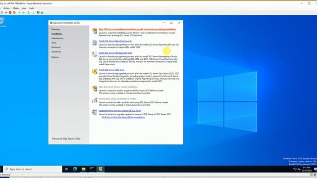Open Microsoft Edge from the taskbar
The image size is (317, 178).
(75, 169)
